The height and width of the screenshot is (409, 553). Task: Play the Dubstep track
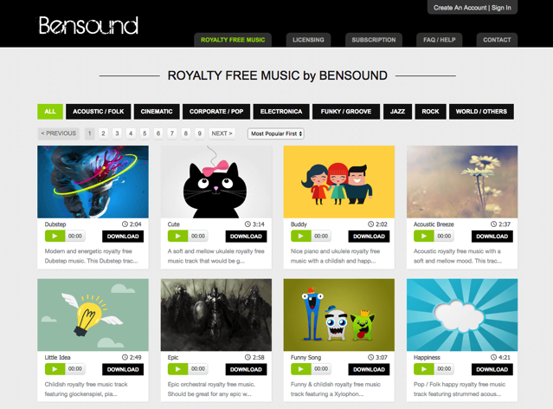55,236
